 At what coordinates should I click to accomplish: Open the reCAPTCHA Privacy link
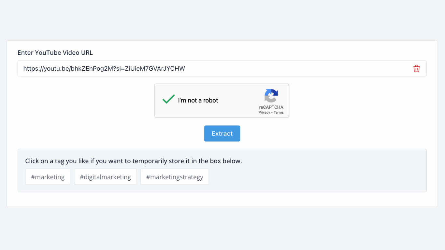pos(264,113)
